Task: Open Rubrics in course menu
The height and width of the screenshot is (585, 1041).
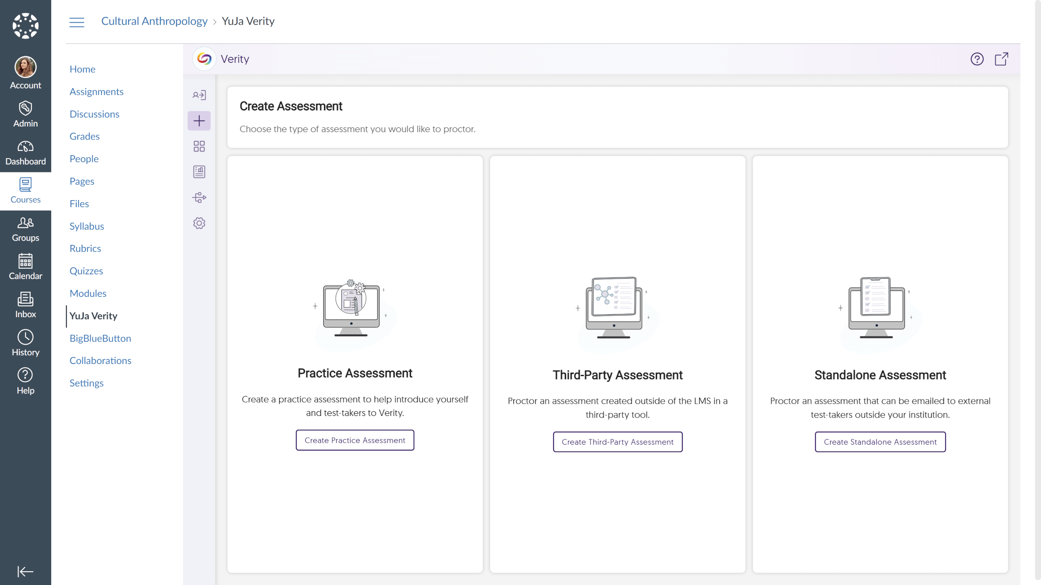Action: (85, 248)
